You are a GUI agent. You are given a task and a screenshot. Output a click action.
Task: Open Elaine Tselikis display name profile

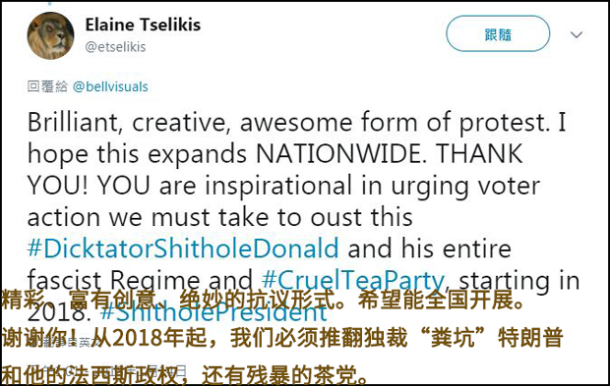[143, 25]
